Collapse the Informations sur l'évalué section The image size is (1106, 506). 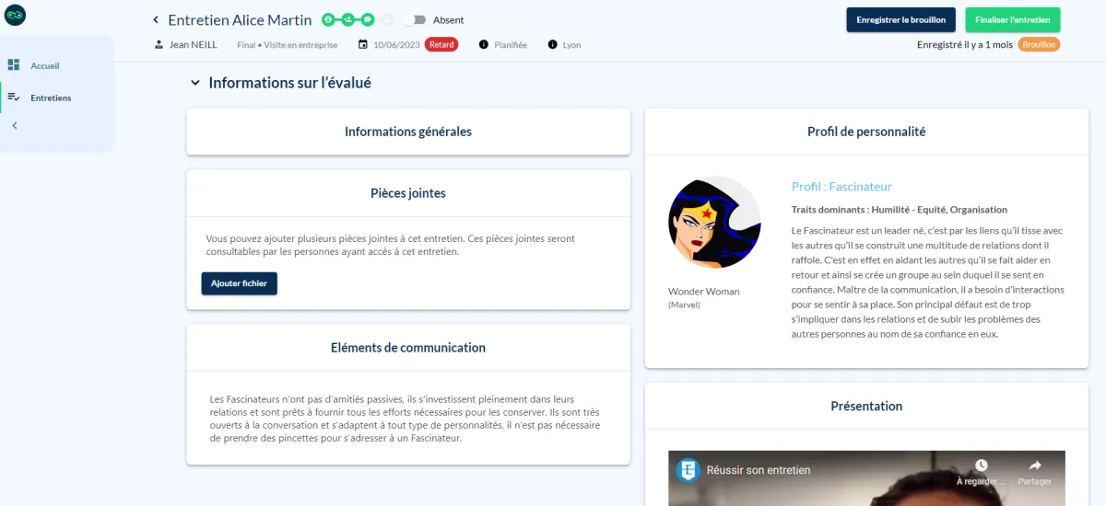[194, 83]
